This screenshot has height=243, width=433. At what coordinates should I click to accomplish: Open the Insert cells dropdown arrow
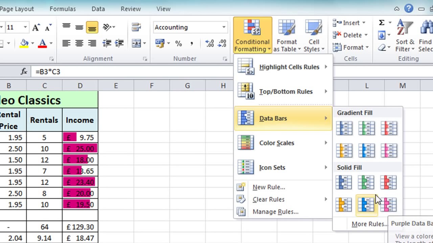coord(364,23)
